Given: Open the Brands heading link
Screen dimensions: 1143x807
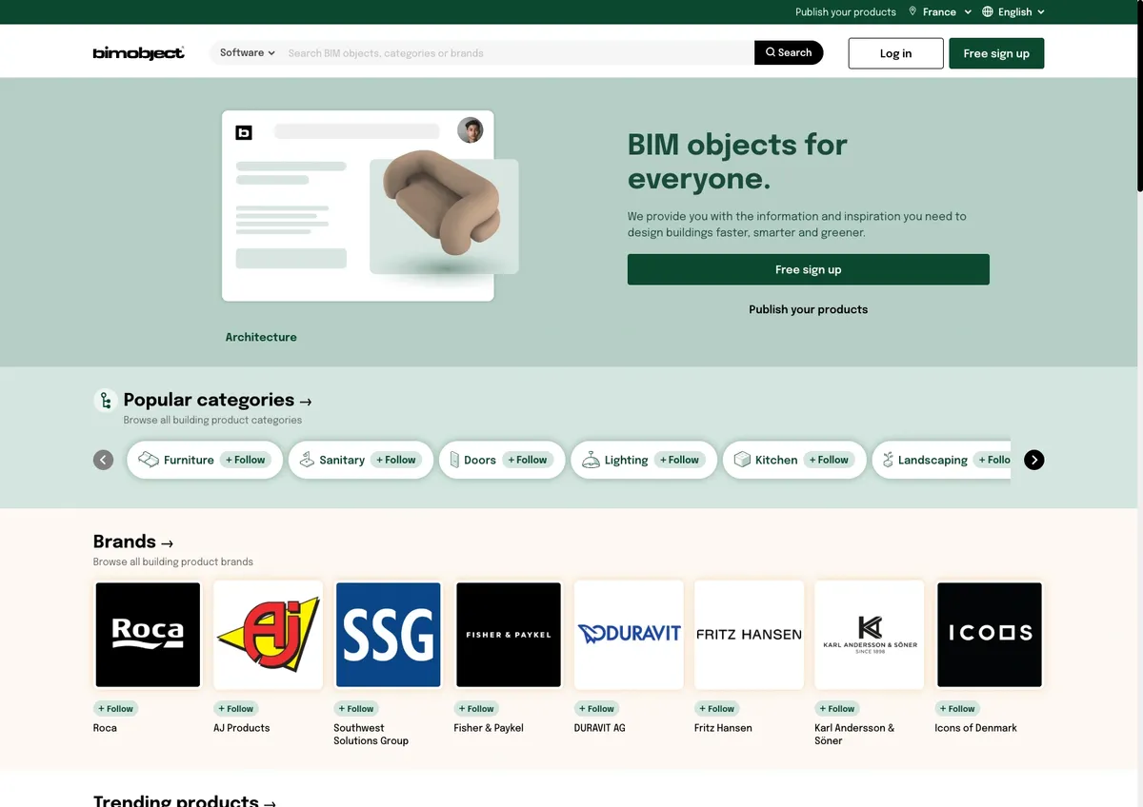Looking at the screenshot, I should [x=133, y=541].
